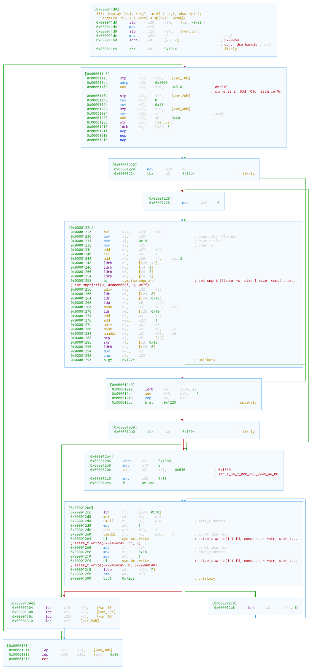Viewport: 311px width, 669px height.
Task: Click the ldrb w2, [x24, 6] in block 0x12c8
Action: click(x=256, y=608)
